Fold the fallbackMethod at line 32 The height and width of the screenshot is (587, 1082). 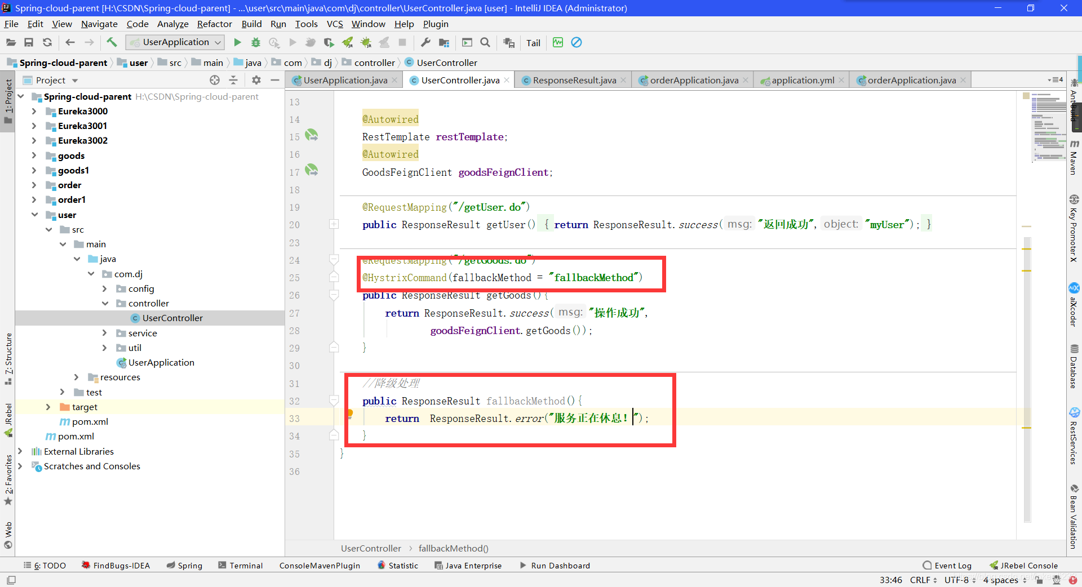(x=334, y=401)
